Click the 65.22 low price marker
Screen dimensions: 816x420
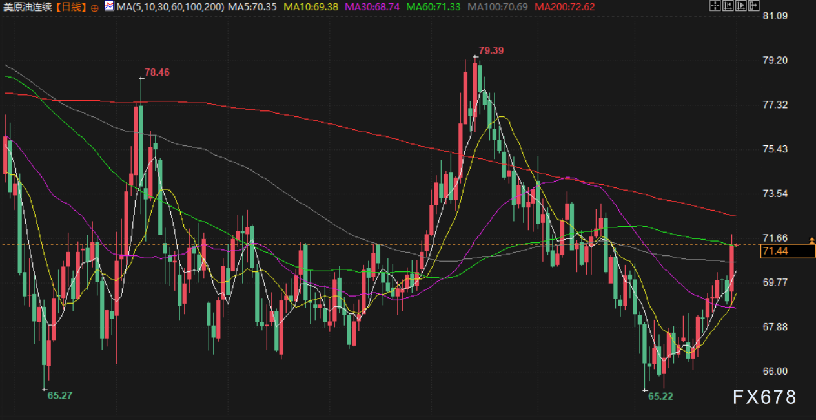(x=660, y=396)
